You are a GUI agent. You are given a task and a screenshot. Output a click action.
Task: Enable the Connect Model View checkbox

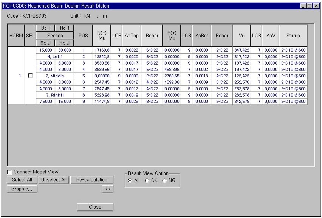9,172
